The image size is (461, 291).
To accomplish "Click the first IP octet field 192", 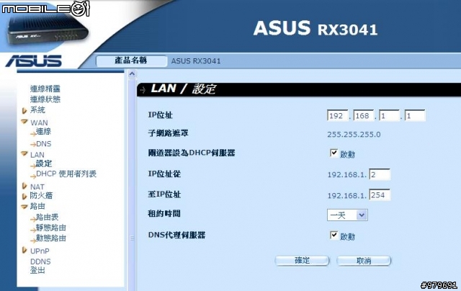I will (x=337, y=115).
